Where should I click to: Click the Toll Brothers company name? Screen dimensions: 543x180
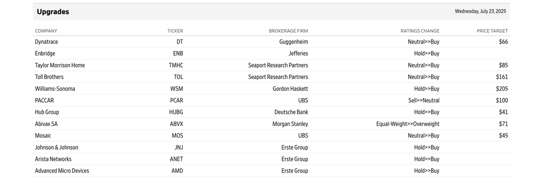click(49, 77)
